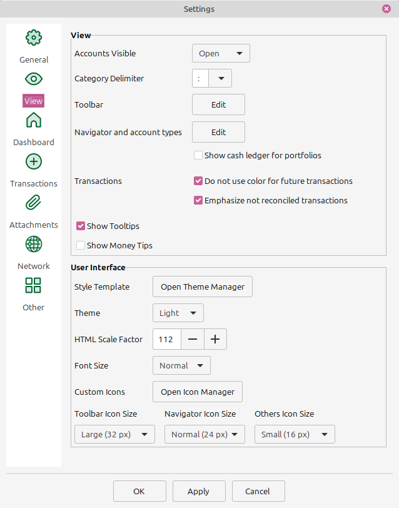399x508 pixels.
Task: Select the View eye icon in sidebar
Action: 33,79
